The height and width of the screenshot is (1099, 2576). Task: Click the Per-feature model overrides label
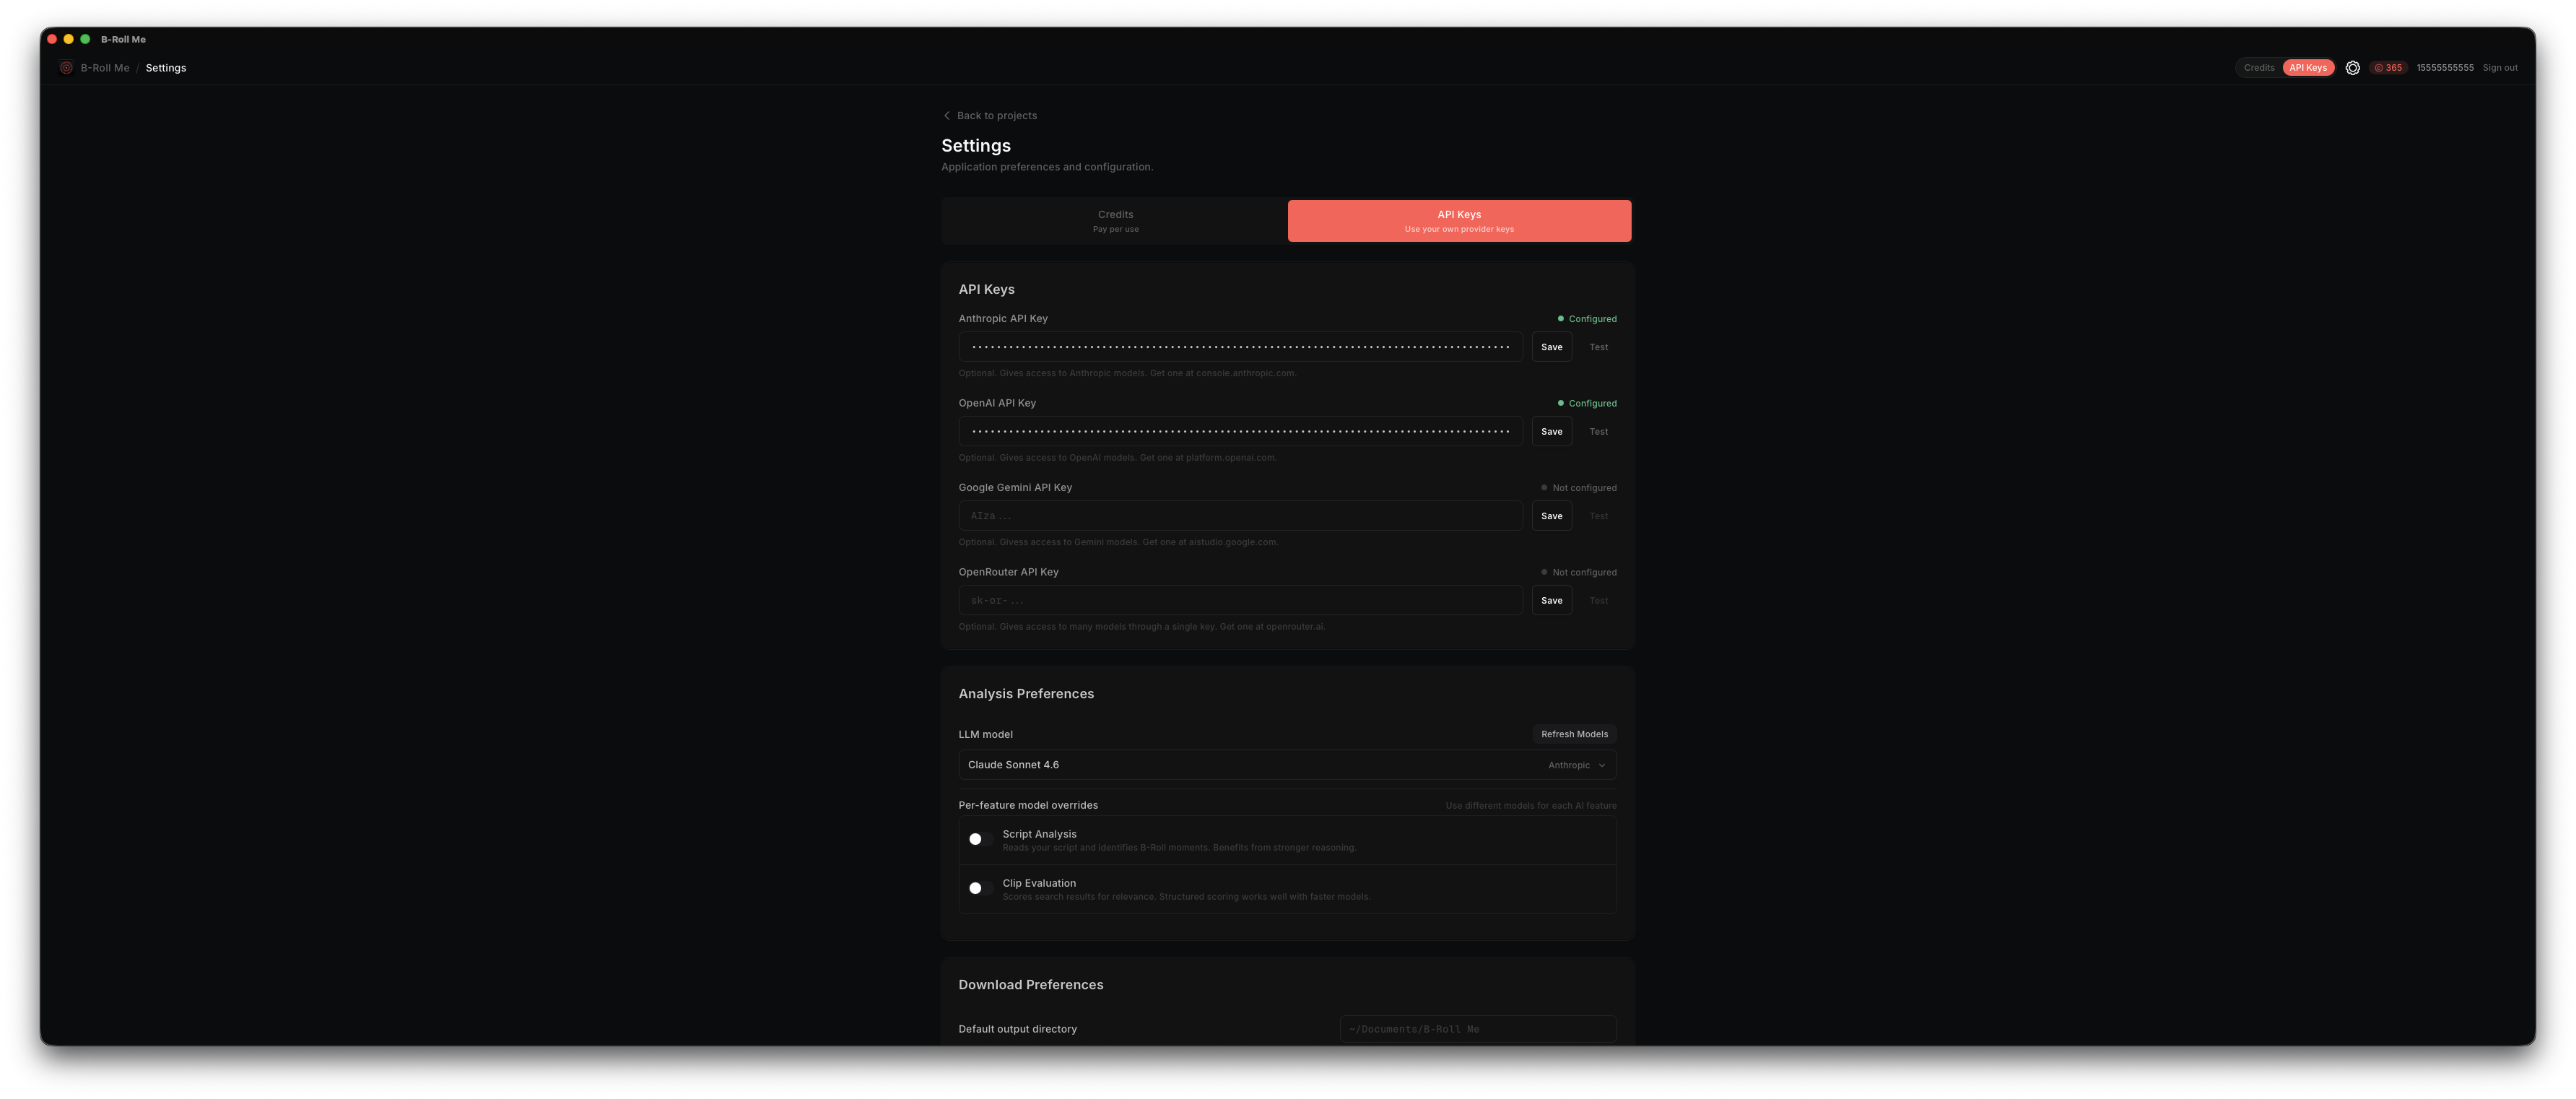[1028, 806]
